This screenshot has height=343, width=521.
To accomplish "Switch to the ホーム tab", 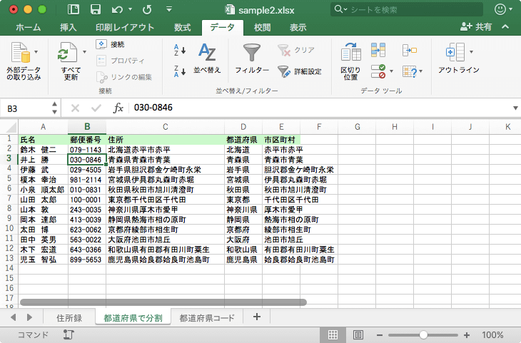I will click(29, 27).
